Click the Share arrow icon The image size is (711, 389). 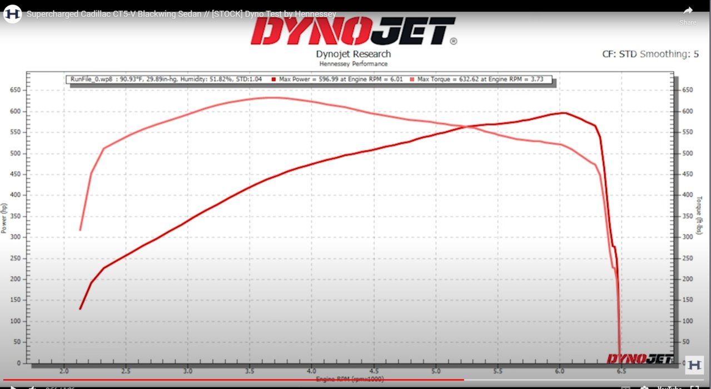click(688, 11)
